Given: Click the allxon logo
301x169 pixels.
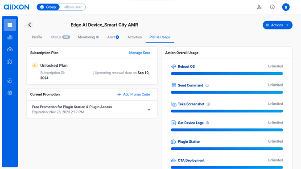Looking at the screenshot, I should point(16,7).
